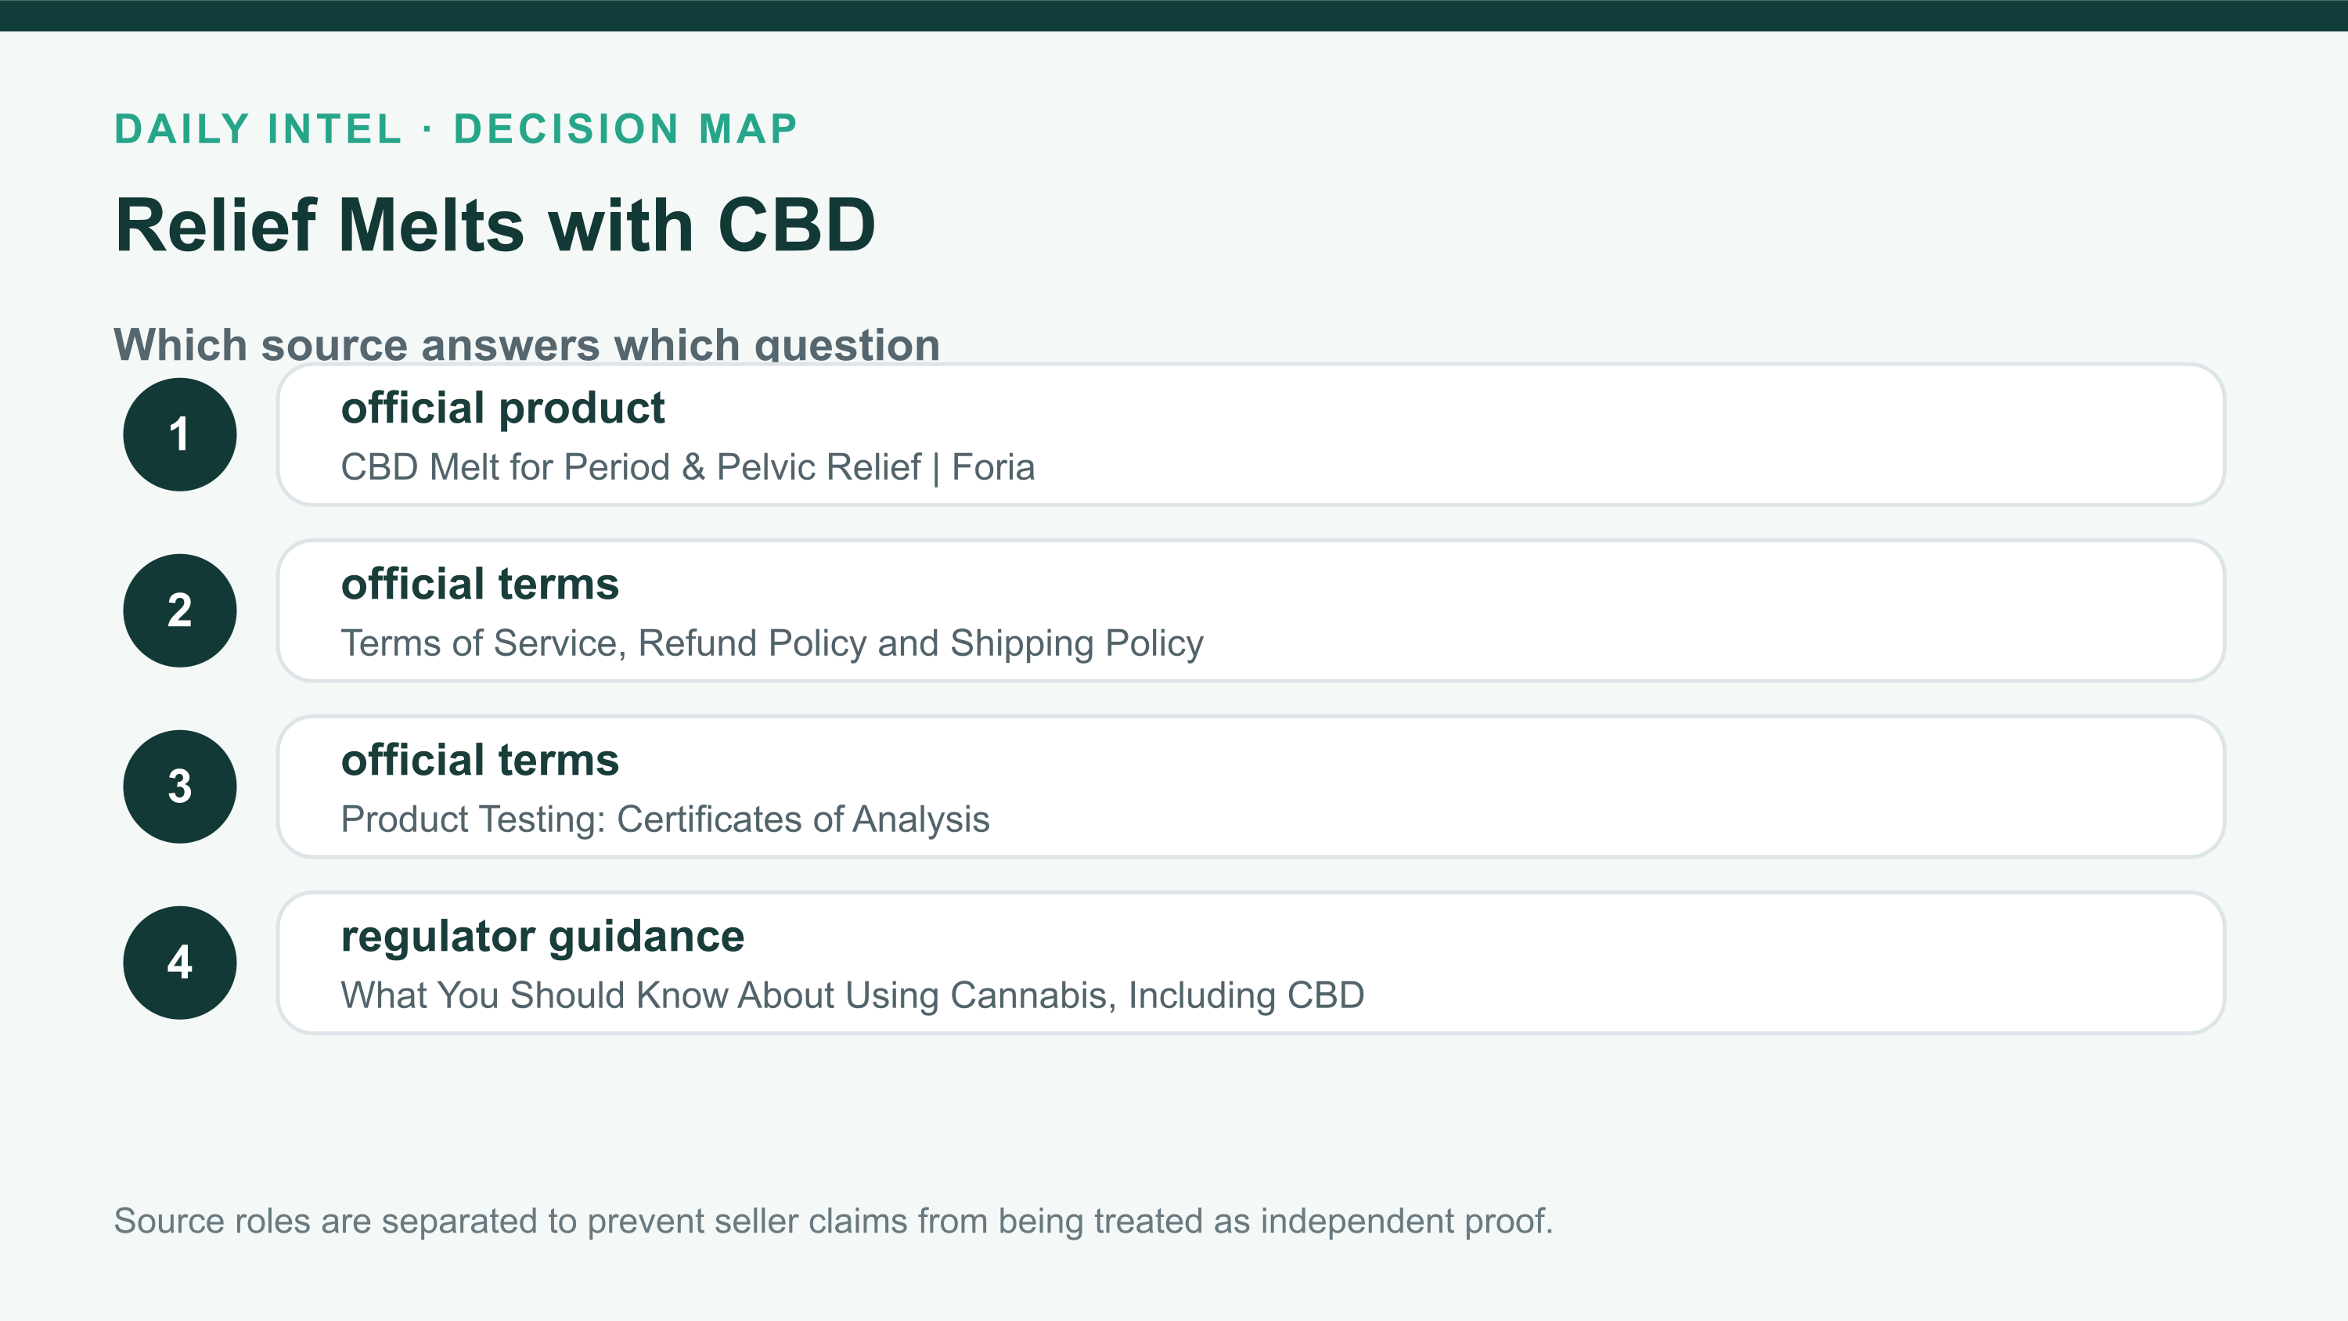Click 'CBD Melt for Period & Pelvic Relief | Foria'
The image size is (2348, 1321).
pos(687,468)
